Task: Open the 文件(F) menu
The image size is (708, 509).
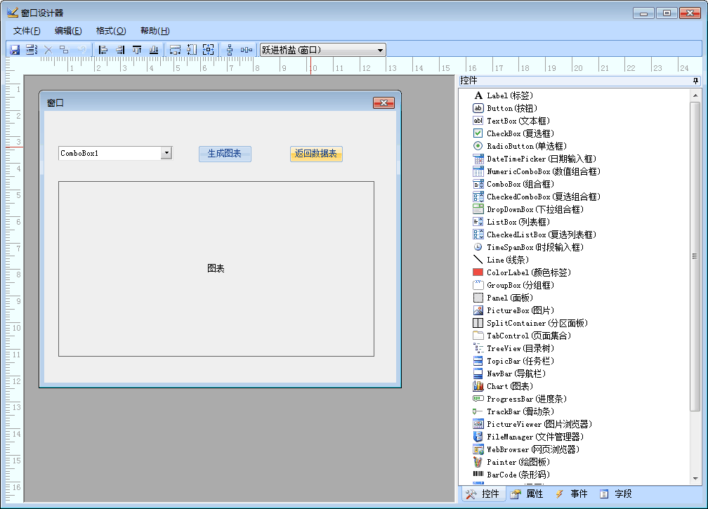Action: (27, 31)
